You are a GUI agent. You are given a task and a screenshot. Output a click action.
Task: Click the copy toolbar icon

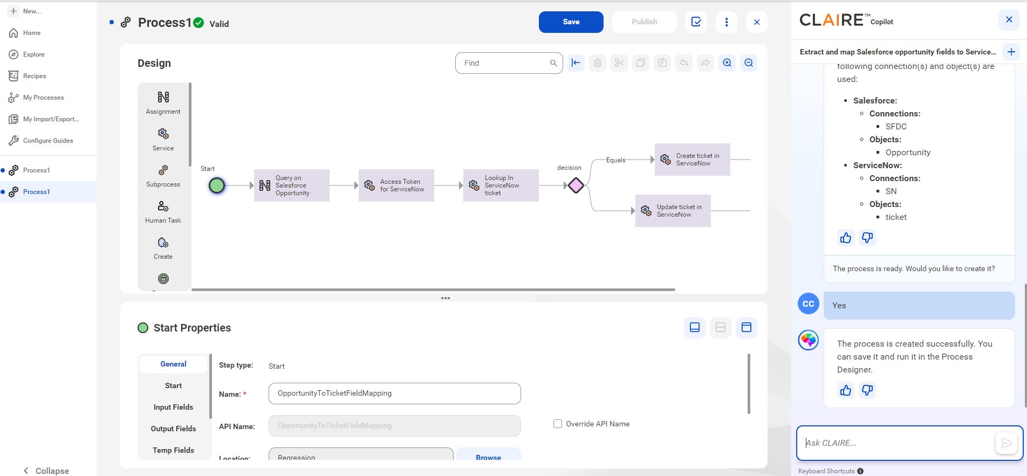[x=641, y=63]
